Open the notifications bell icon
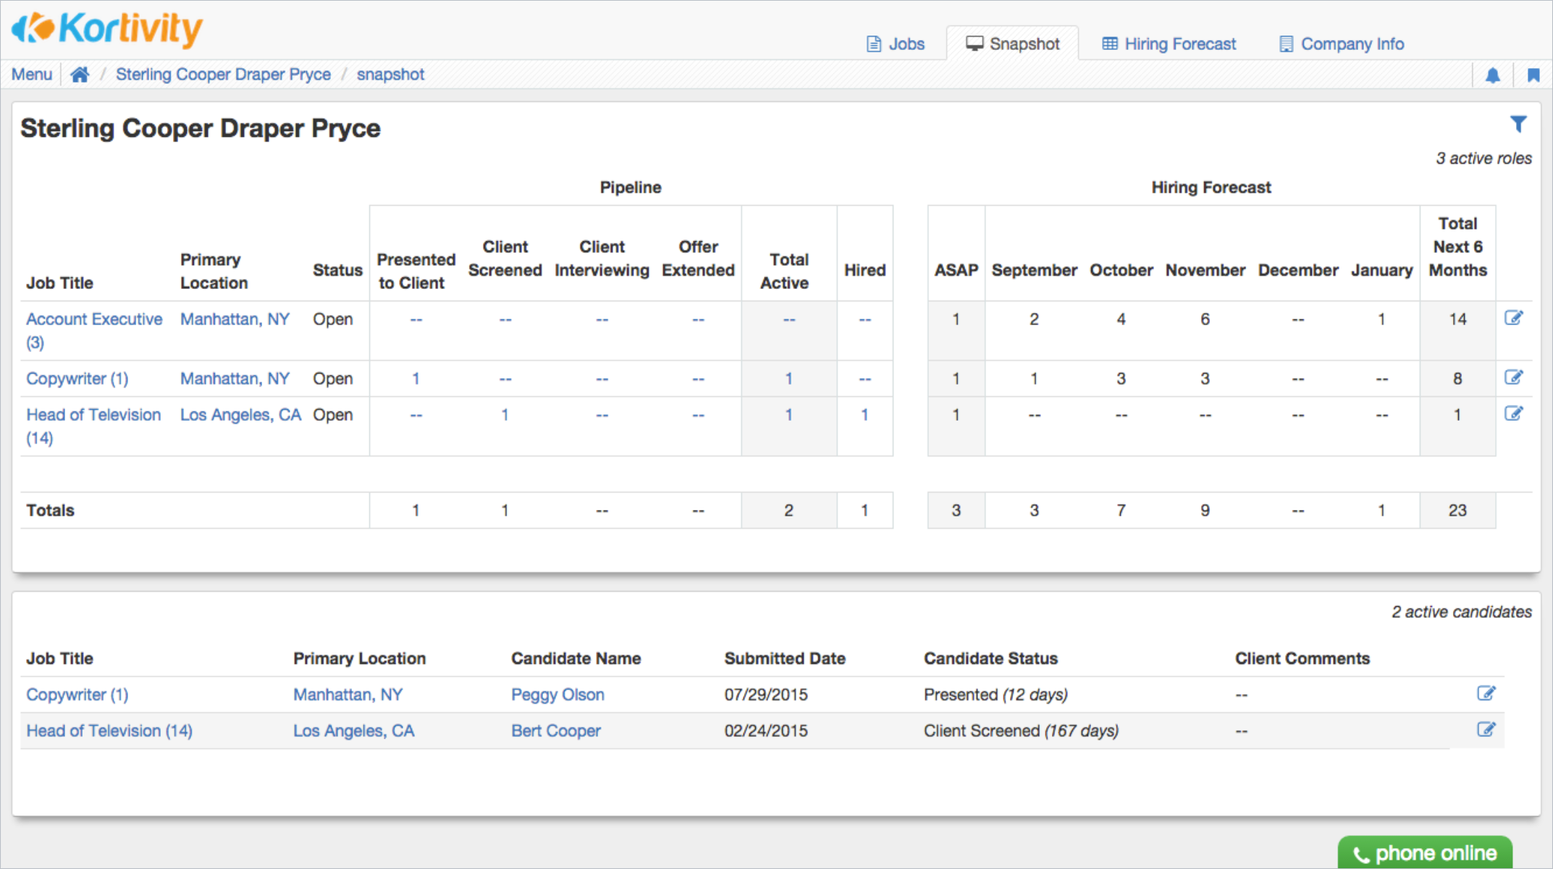Screen dimensions: 1553x869 coord(1492,75)
